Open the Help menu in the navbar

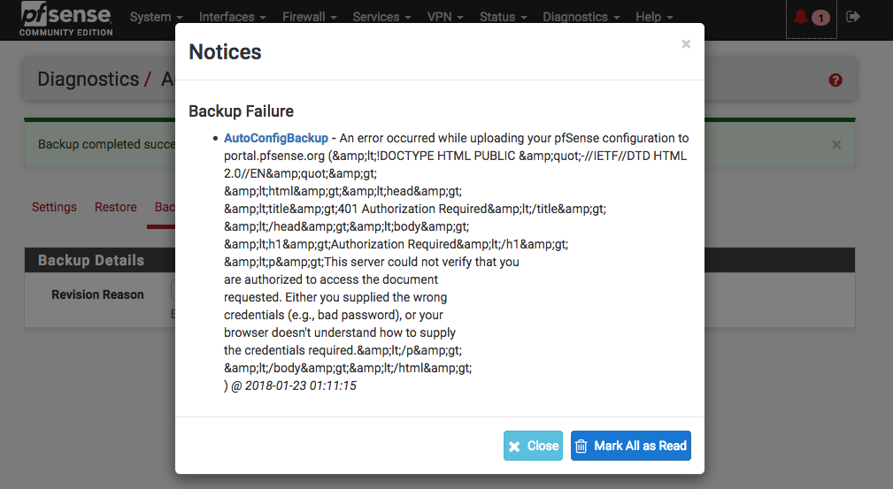pyautogui.click(x=654, y=17)
